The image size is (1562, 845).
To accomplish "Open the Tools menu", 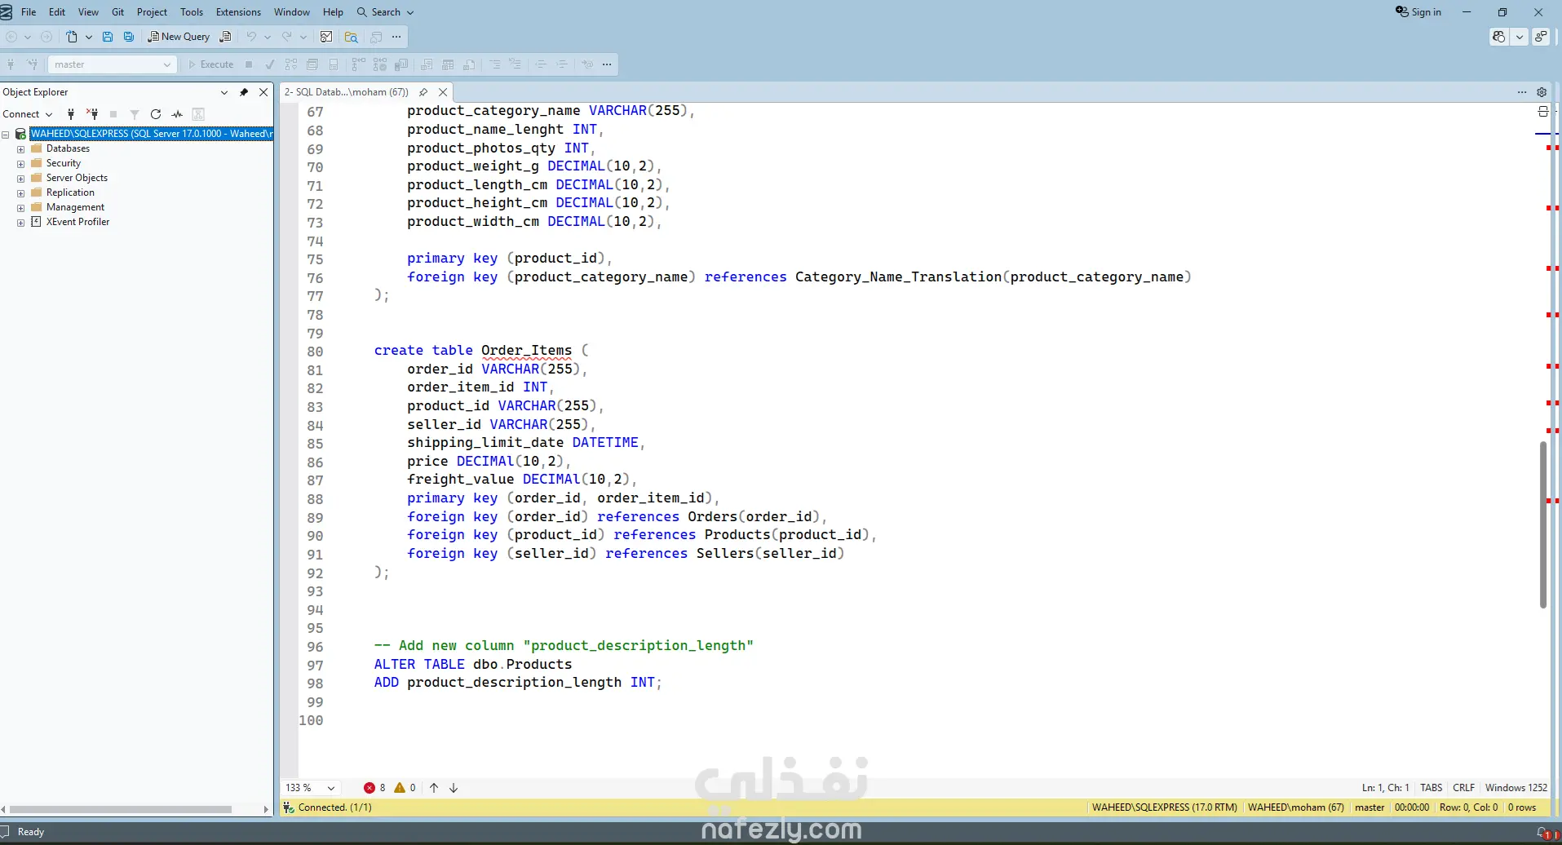I will click(192, 12).
